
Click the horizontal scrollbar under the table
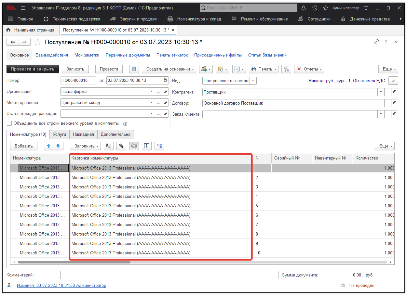(74, 262)
